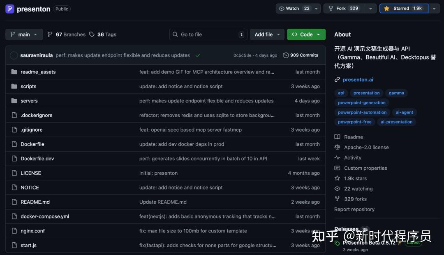
Task: Open commit hash 0c5c53e
Action: [242, 55]
